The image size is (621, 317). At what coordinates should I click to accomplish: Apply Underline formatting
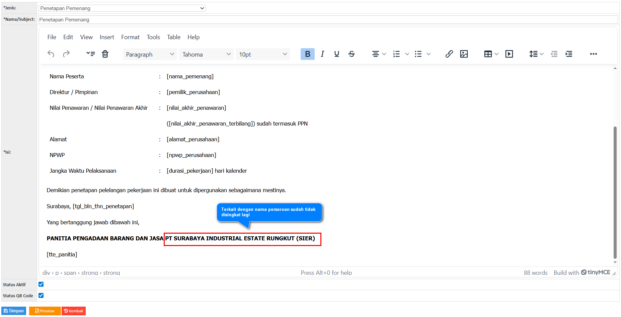(337, 54)
